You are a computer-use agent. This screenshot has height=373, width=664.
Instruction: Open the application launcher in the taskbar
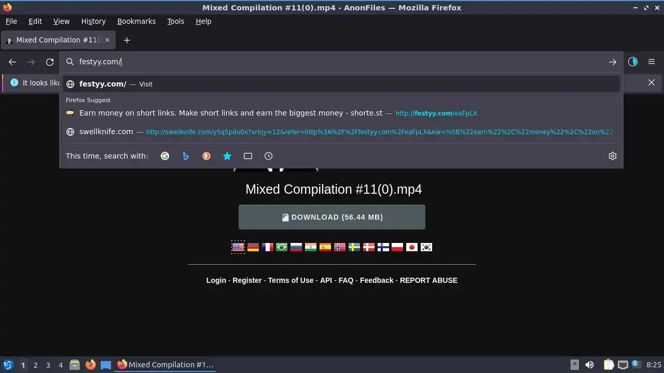coord(8,365)
